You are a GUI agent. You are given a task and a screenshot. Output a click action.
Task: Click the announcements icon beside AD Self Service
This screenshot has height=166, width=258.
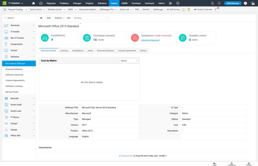click(x=184, y=10)
